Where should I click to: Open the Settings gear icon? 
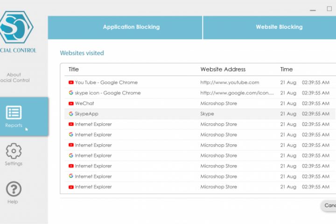pos(14,151)
